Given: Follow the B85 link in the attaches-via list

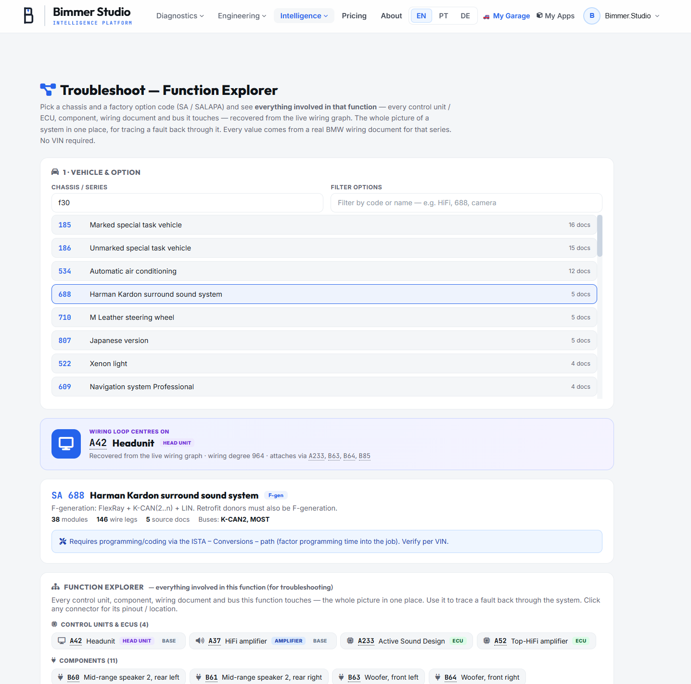Looking at the screenshot, I should pos(365,456).
